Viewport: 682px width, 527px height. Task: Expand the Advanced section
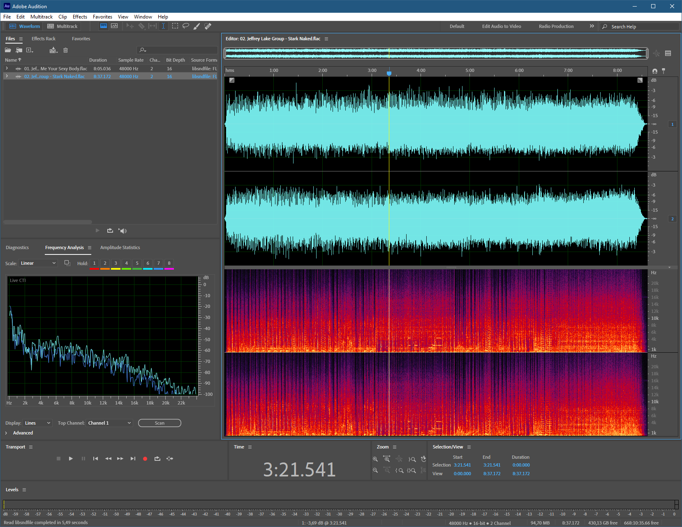[x=6, y=433]
